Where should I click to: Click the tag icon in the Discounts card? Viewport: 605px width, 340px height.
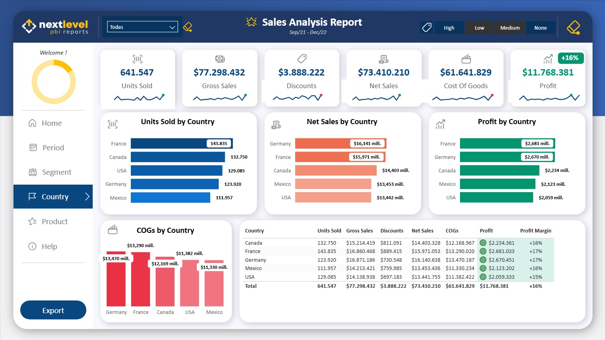click(302, 59)
